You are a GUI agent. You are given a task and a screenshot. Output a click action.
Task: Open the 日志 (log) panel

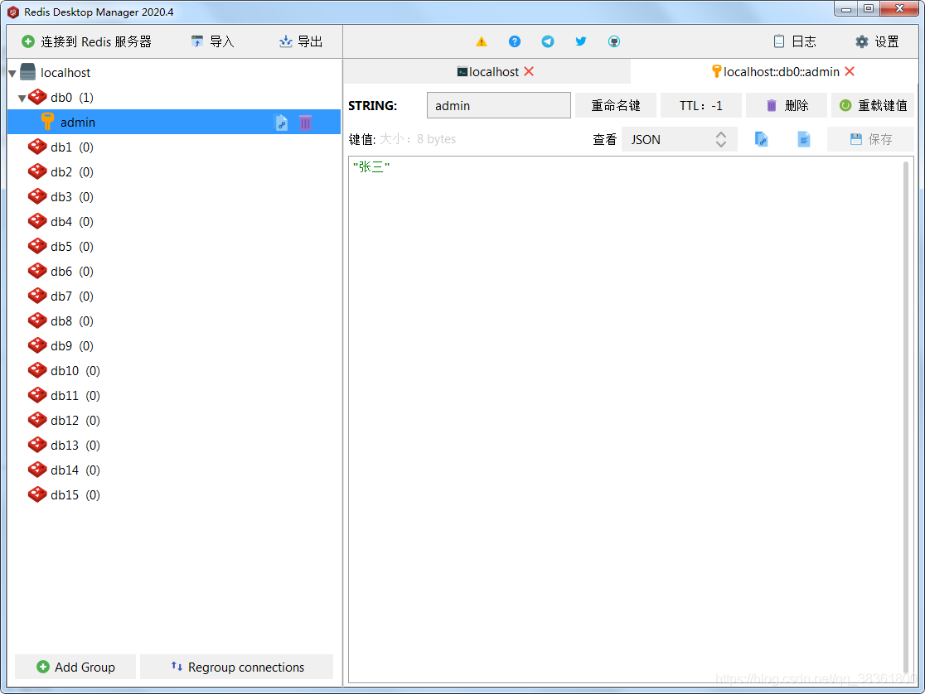pos(792,41)
